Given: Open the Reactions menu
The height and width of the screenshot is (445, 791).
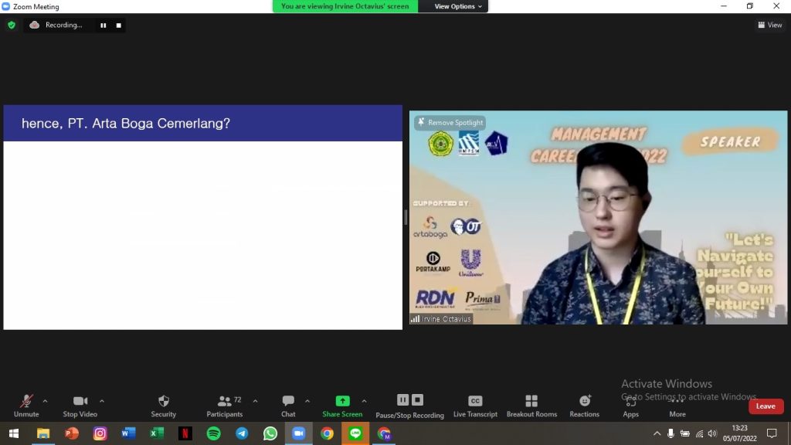Looking at the screenshot, I should click(x=585, y=402).
